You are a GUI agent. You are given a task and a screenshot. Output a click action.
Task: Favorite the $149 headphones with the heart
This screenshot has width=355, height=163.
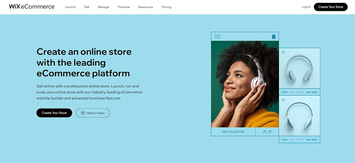[x=283, y=53]
